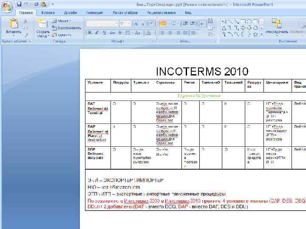Viewport: 306px width, 229px height.
Task: Decrease the list indent level
Action: pyautogui.click(x=185, y=24)
